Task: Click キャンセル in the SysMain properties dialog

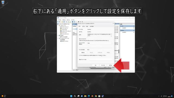Action: tap(103, 65)
